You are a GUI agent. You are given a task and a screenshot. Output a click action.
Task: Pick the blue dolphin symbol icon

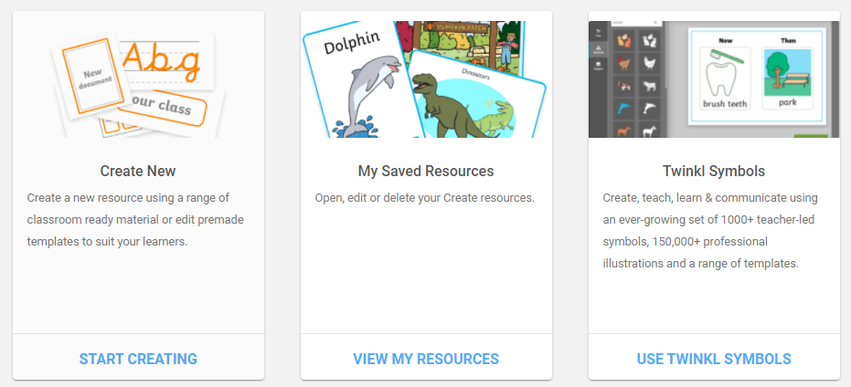[x=624, y=109]
